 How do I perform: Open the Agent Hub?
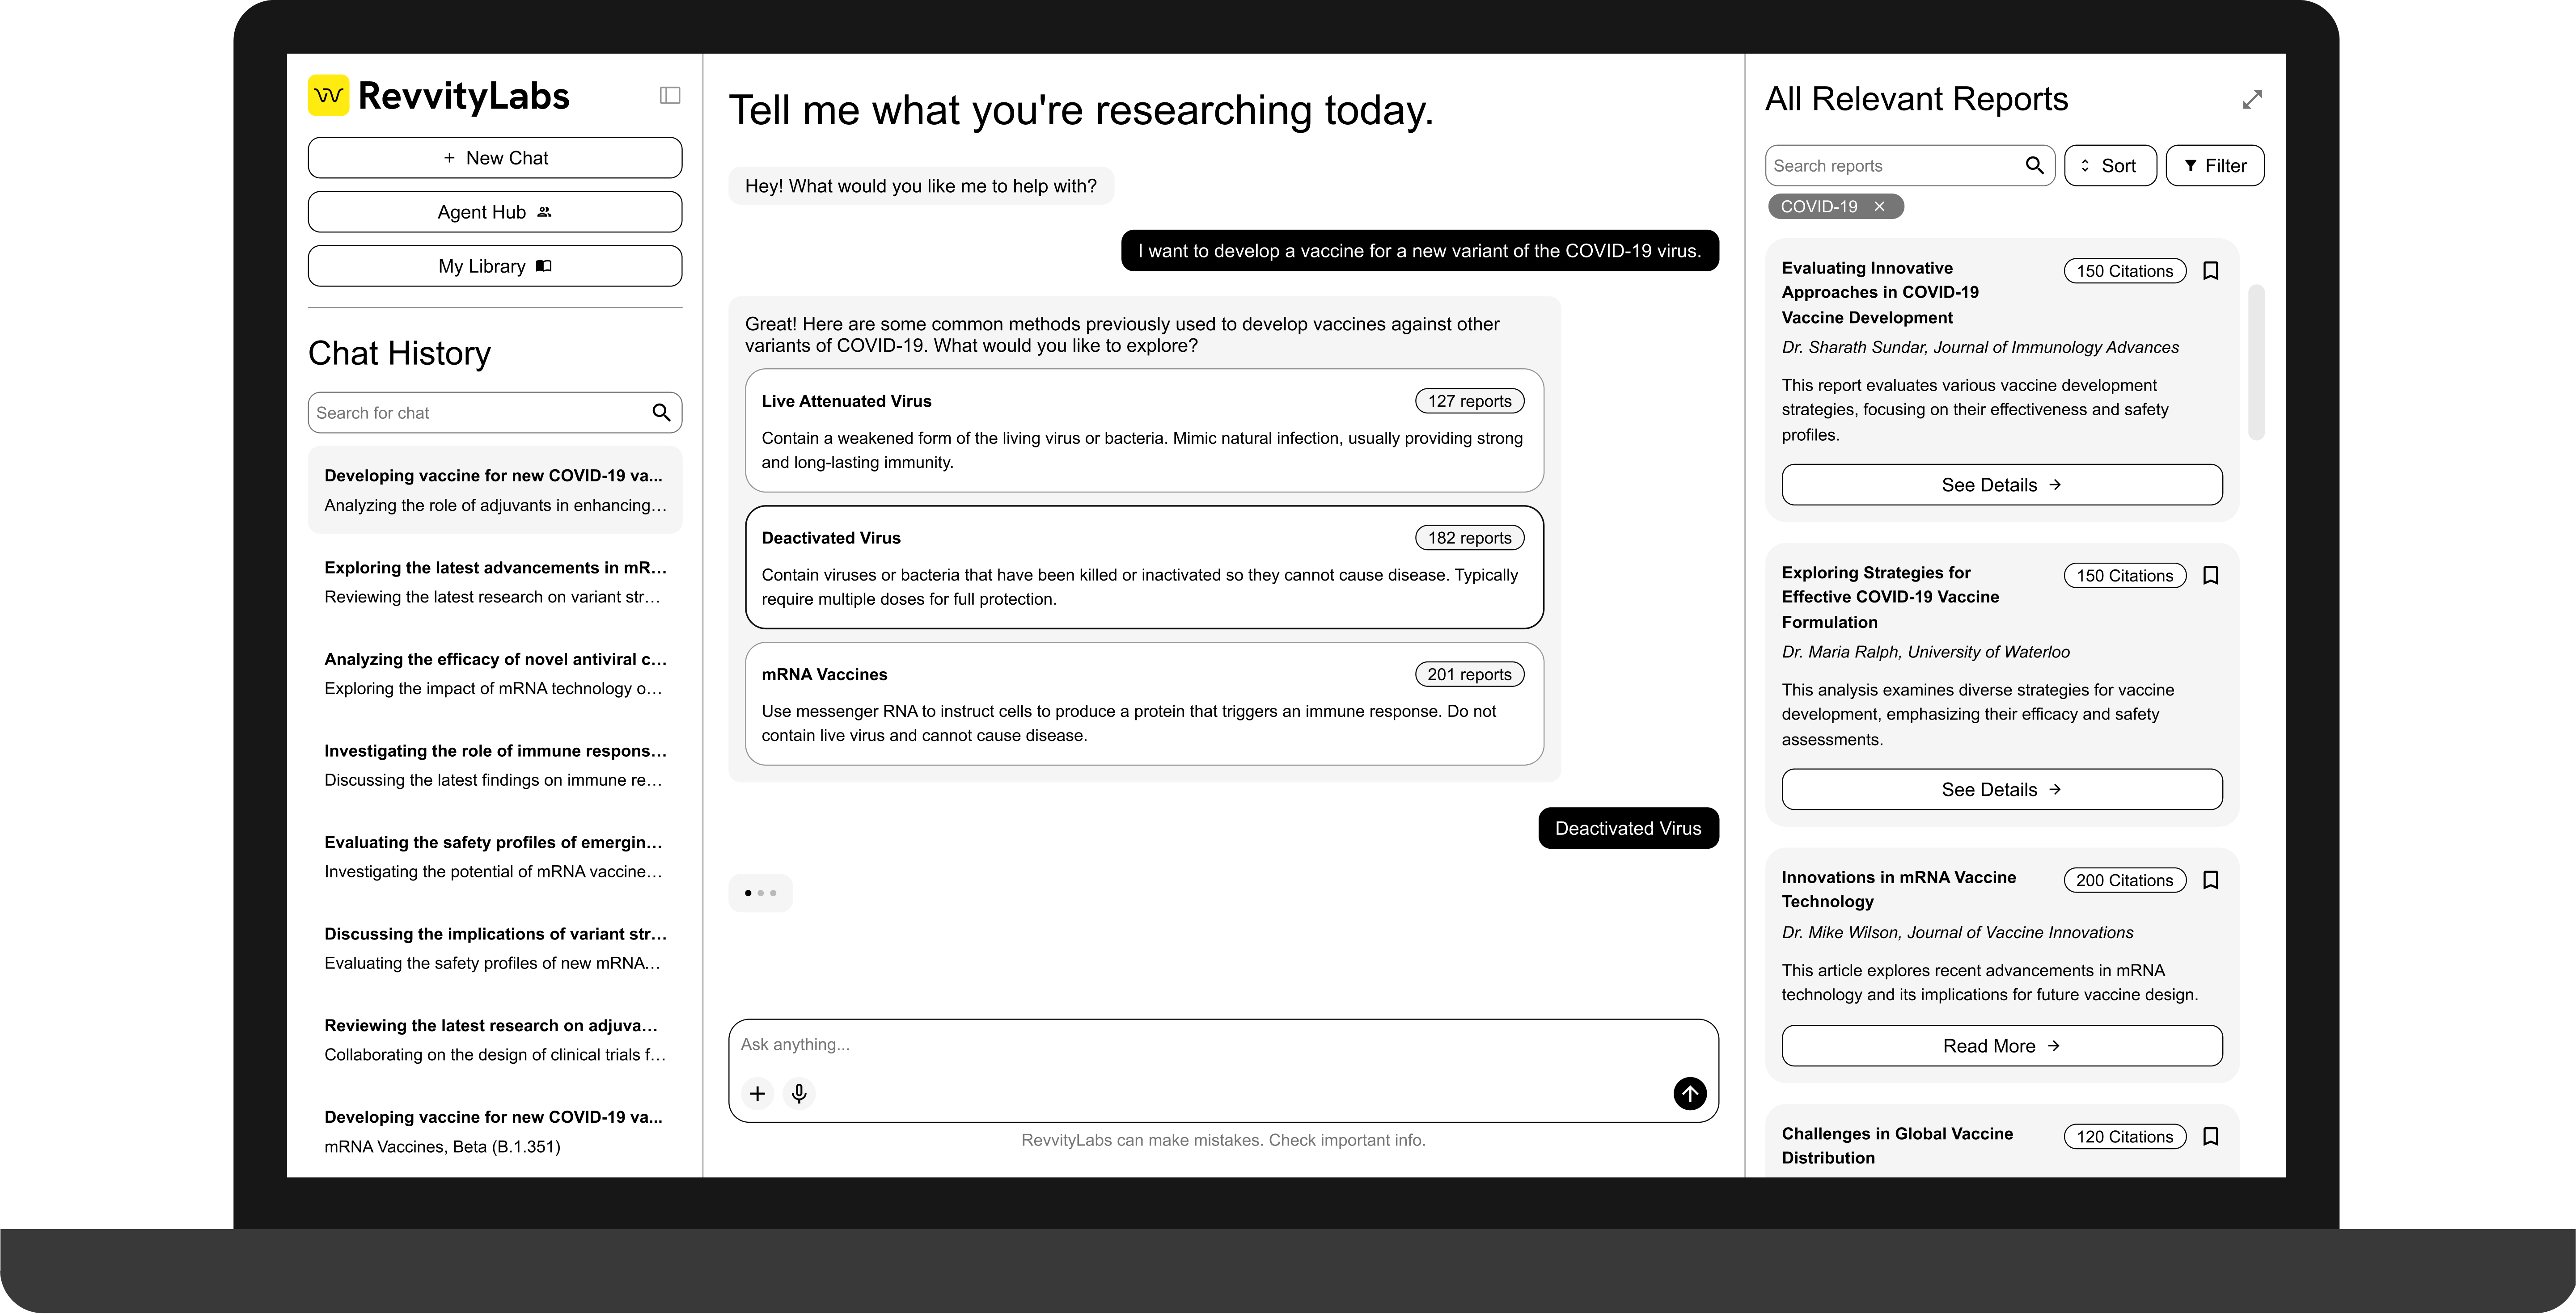coord(495,212)
